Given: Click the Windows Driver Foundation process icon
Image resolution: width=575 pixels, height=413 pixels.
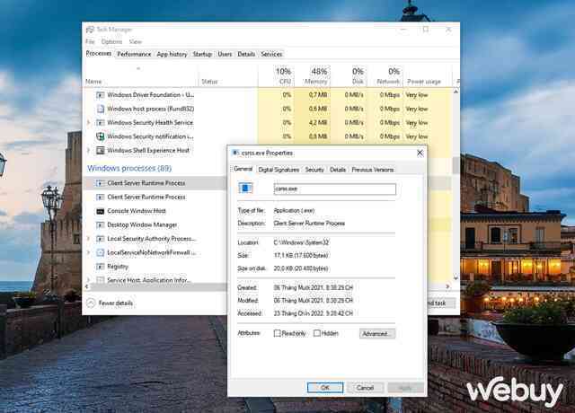Looking at the screenshot, I should 100,95.
